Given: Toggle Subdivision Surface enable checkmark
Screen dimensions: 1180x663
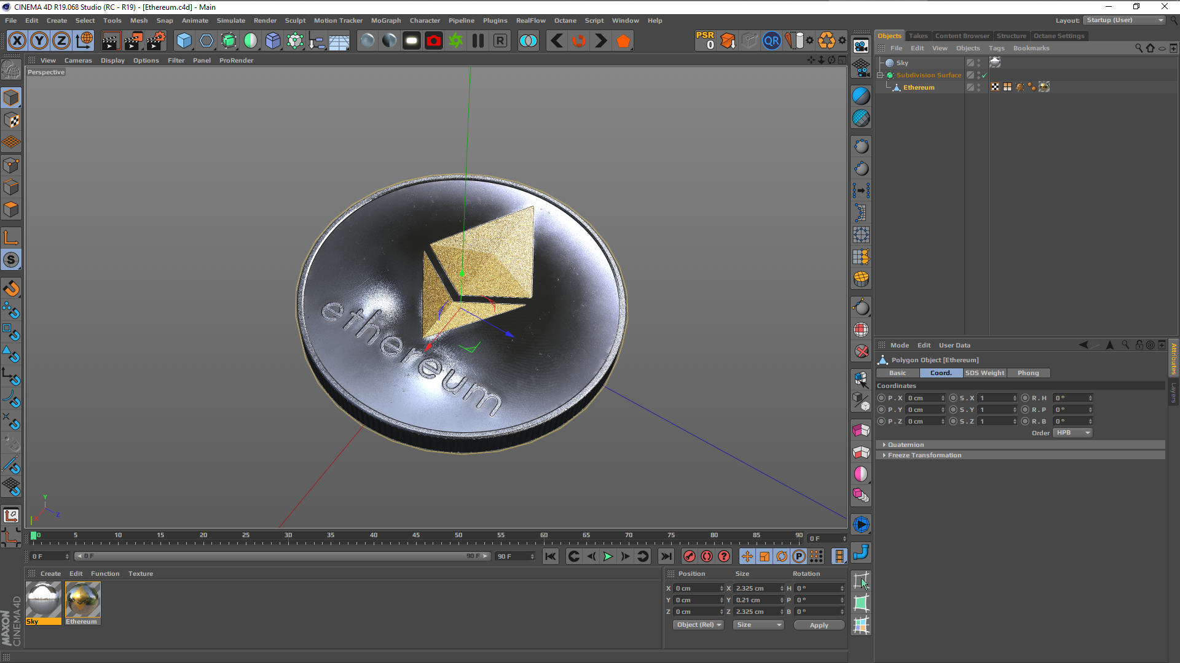Looking at the screenshot, I should tap(985, 75).
